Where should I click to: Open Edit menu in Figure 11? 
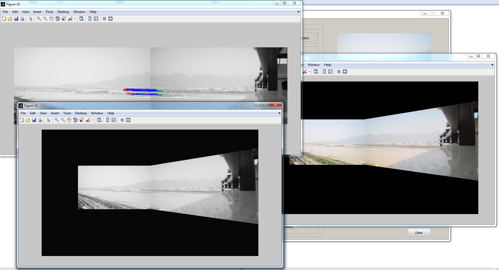tap(33, 113)
